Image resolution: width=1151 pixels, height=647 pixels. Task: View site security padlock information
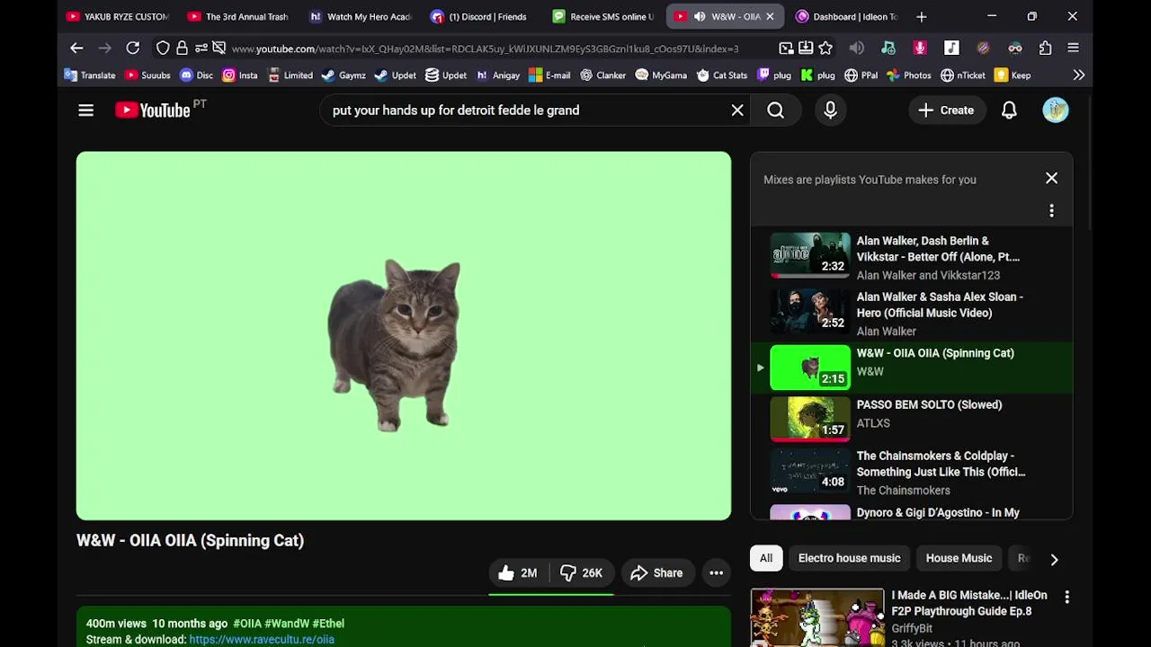click(x=182, y=49)
